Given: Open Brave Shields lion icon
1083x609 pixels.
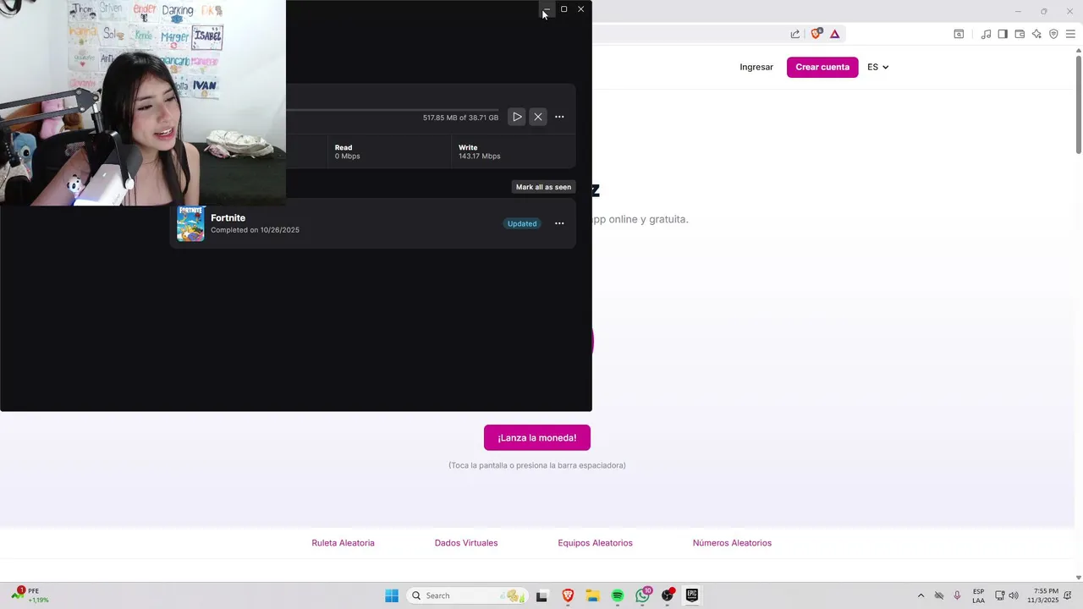Looking at the screenshot, I should (816, 34).
